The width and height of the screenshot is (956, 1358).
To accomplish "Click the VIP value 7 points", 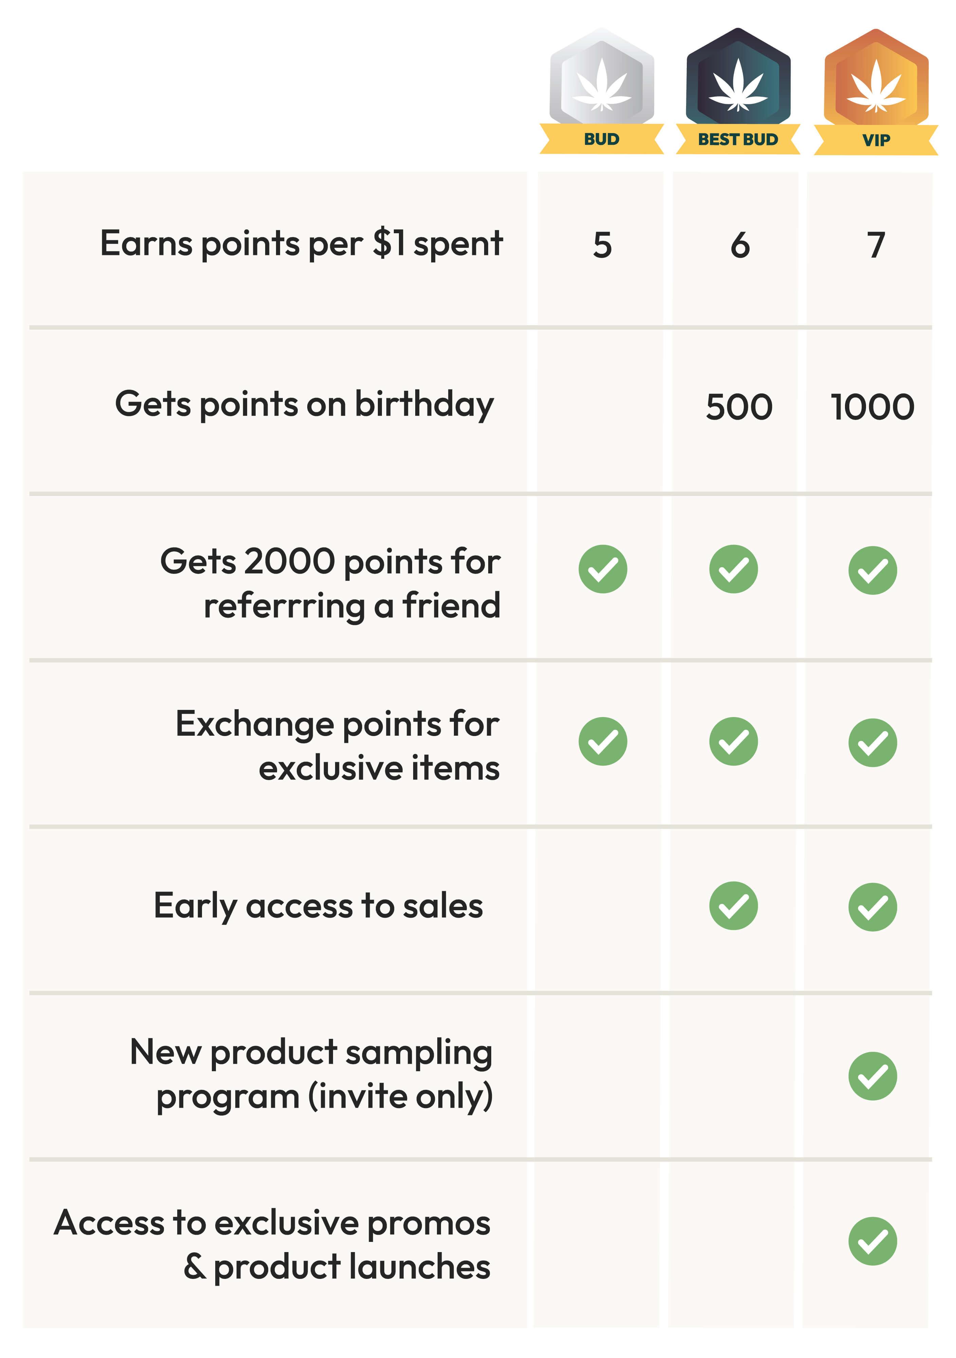I will pyautogui.click(x=876, y=245).
